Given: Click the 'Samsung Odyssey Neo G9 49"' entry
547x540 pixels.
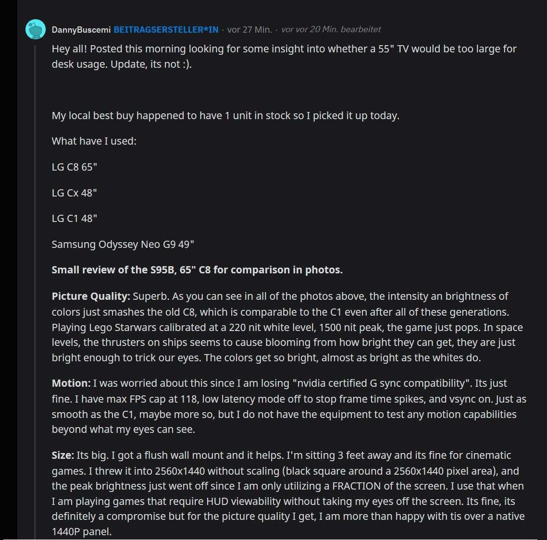Looking at the screenshot, I should pyautogui.click(x=123, y=244).
